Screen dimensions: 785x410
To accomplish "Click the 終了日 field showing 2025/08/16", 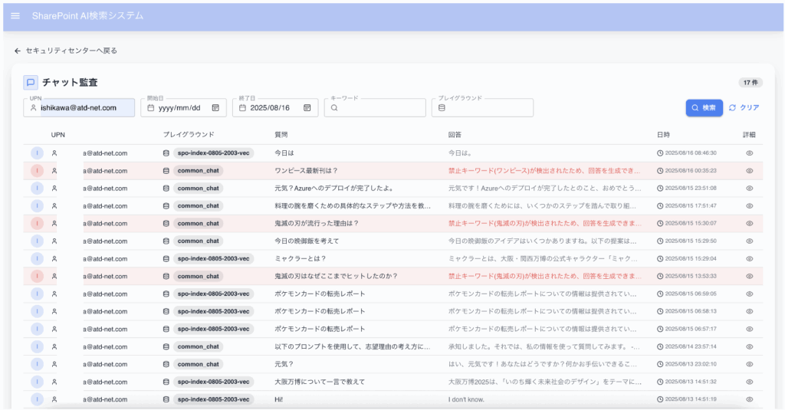I will [269, 108].
